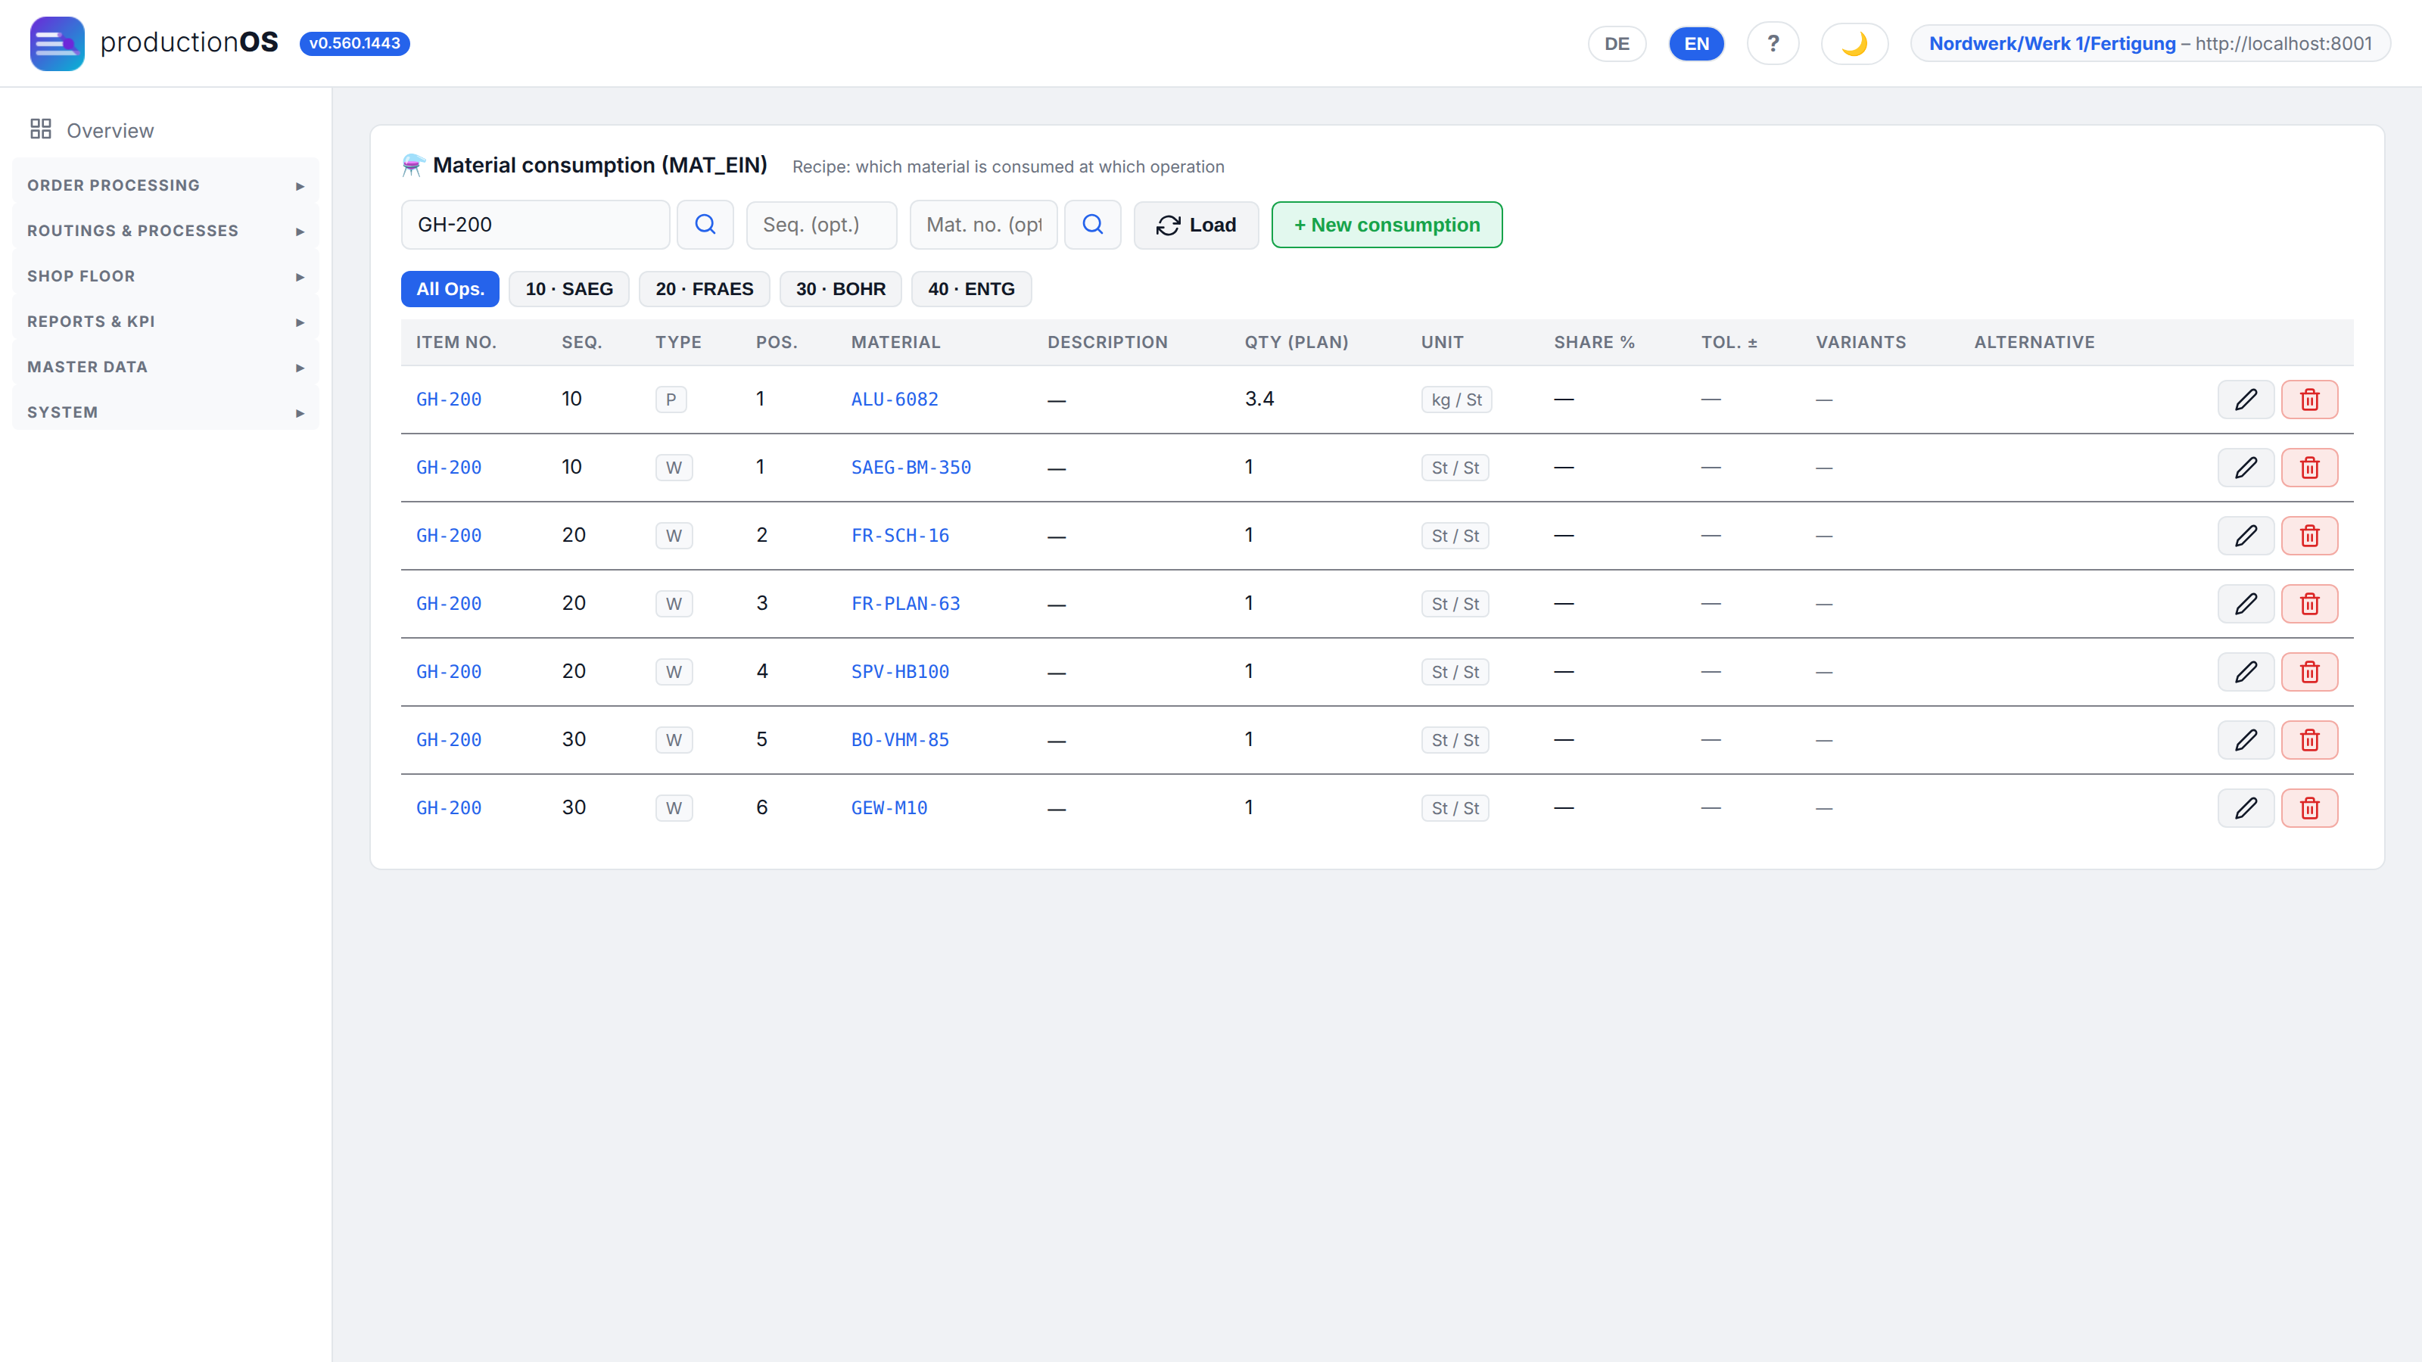Click the productionOS logo icon
Screen dimensions: 2422x1362
(57, 43)
